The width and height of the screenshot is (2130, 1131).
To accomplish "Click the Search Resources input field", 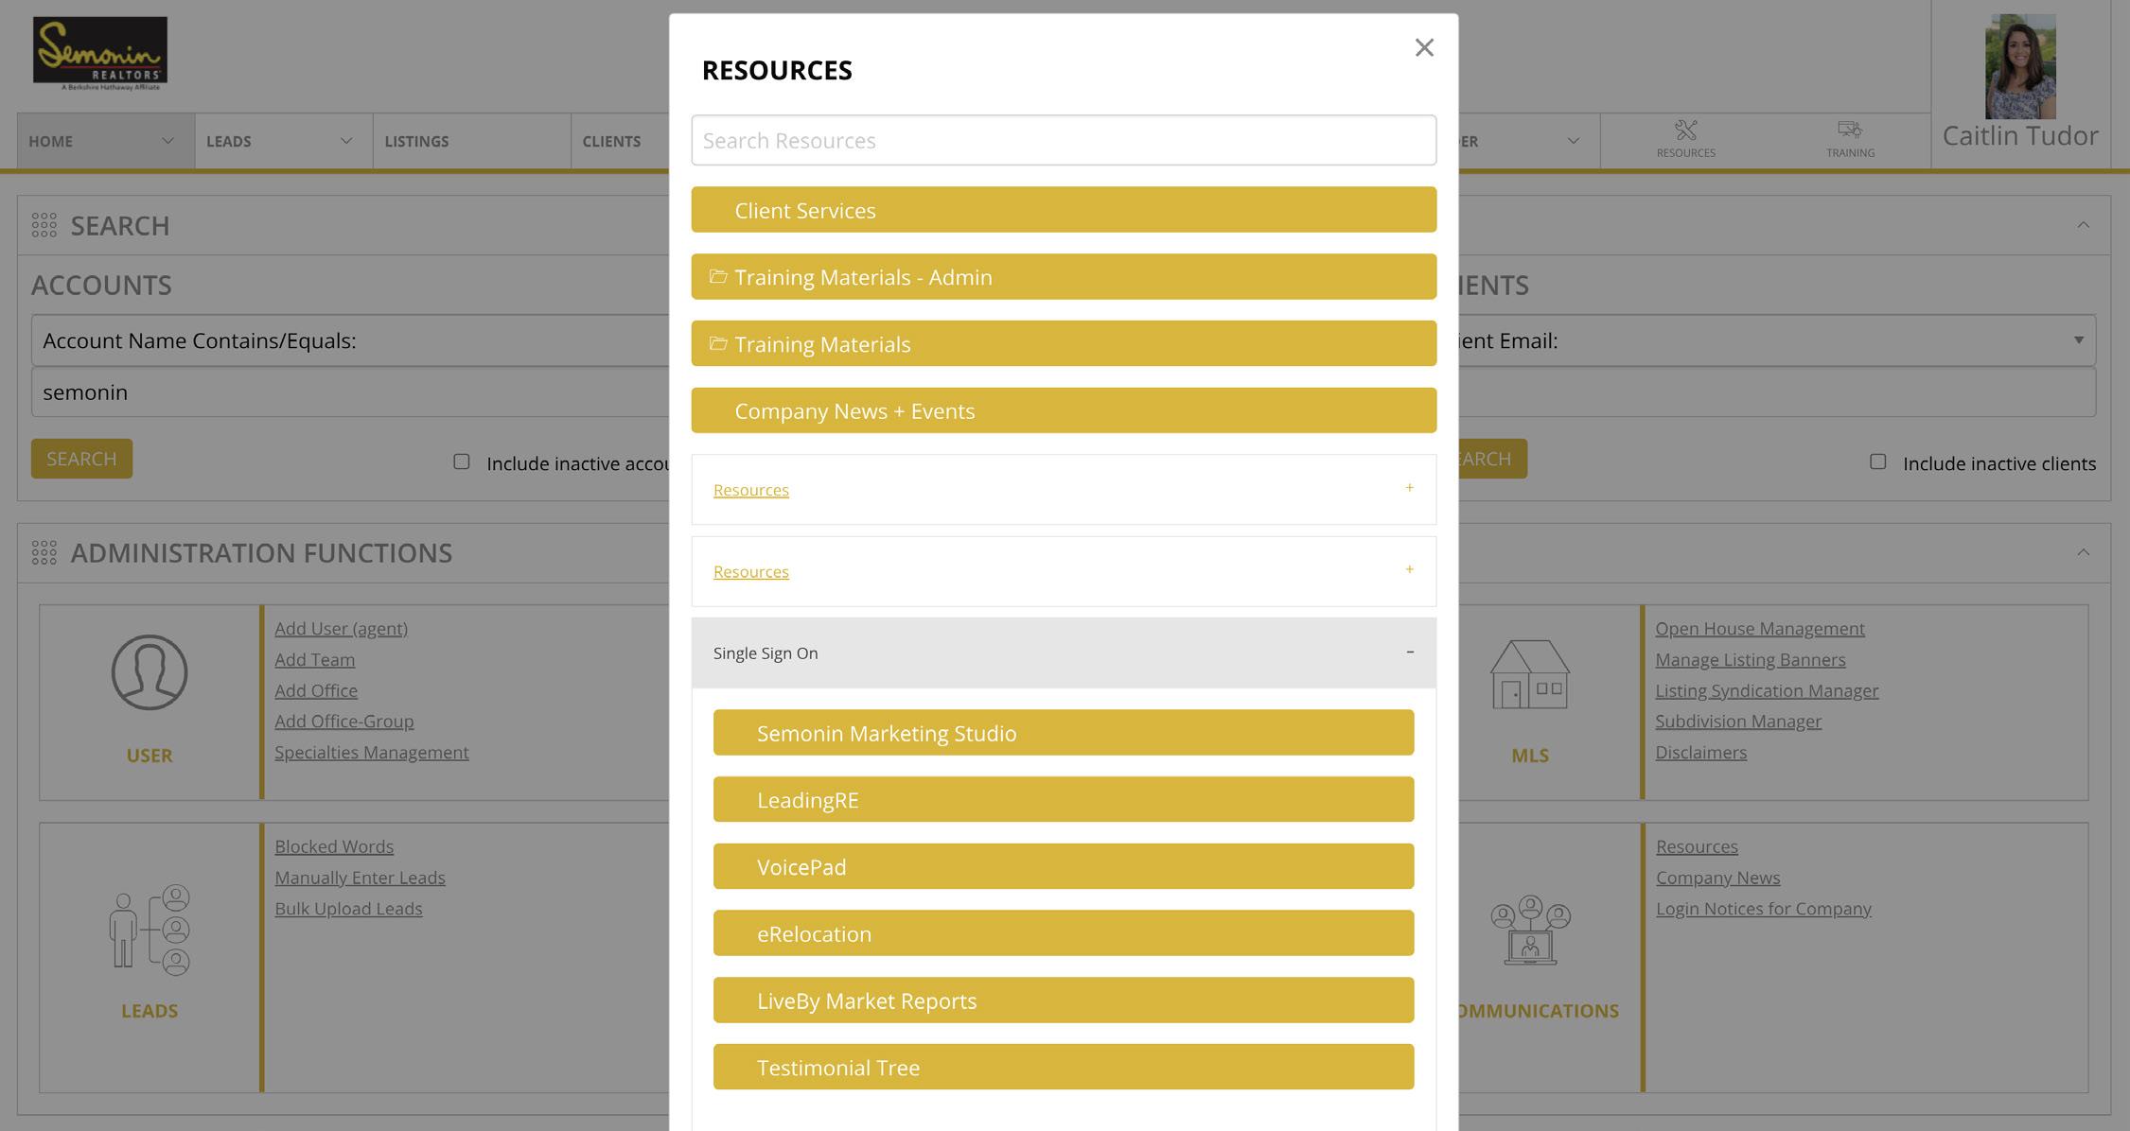I will [1063, 141].
